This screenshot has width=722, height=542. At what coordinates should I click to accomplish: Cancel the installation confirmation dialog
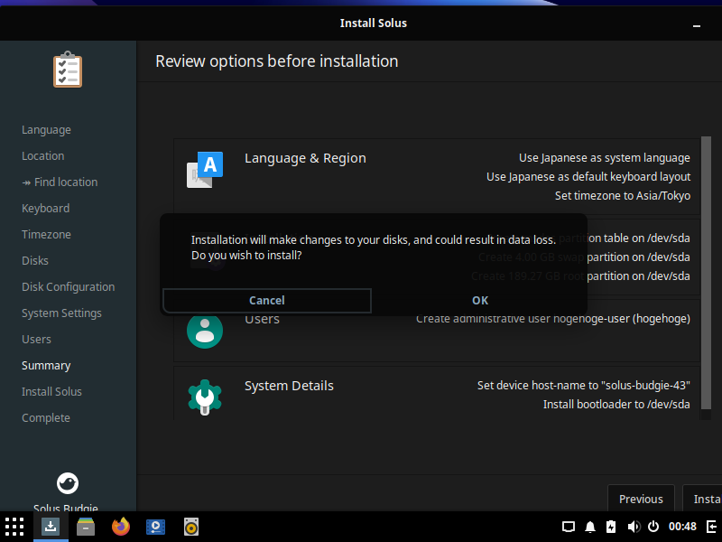(267, 301)
